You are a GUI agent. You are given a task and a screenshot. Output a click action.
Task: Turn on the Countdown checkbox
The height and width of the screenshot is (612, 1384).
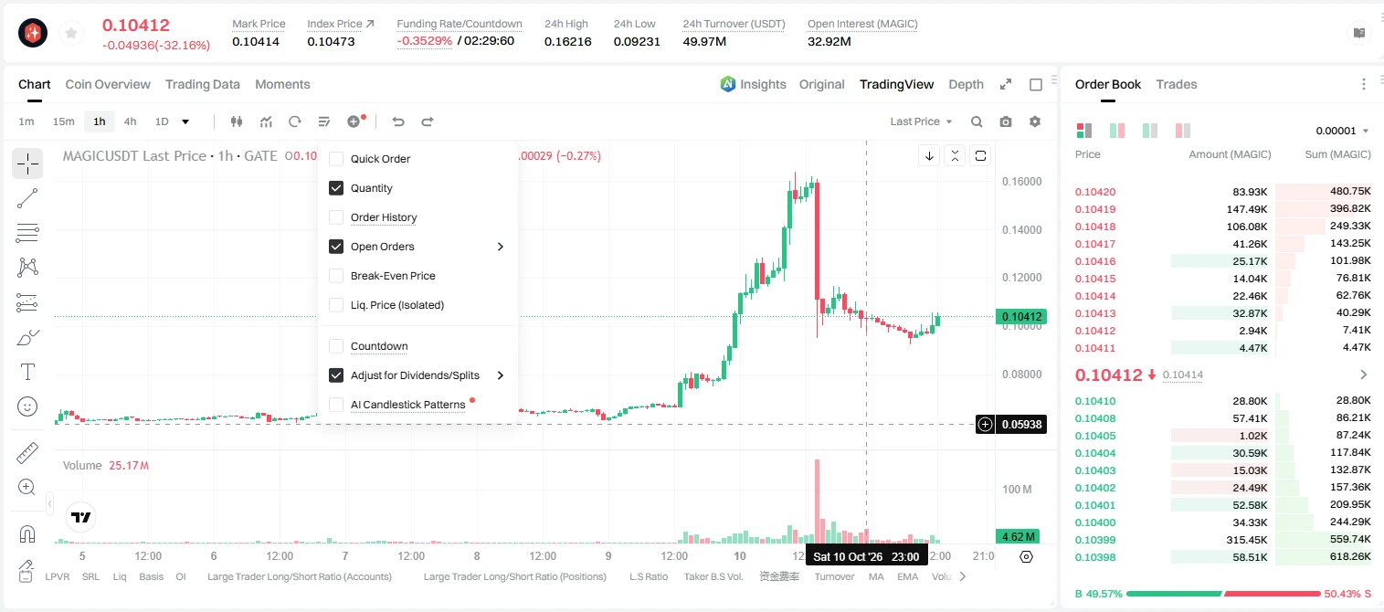[x=336, y=346]
